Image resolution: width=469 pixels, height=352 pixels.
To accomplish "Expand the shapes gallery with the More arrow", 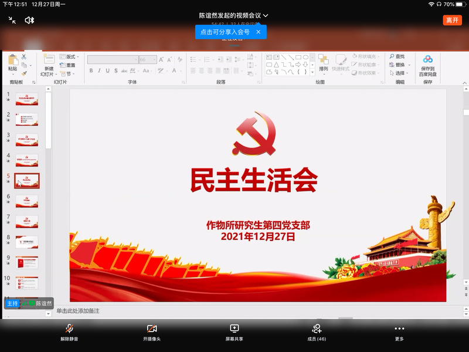I will point(312,72).
